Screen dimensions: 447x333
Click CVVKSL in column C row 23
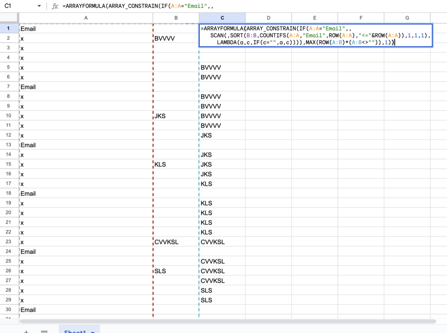pyautogui.click(x=222, y=242)
